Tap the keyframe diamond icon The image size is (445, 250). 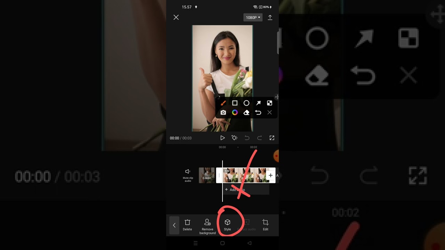click(234, 138)
